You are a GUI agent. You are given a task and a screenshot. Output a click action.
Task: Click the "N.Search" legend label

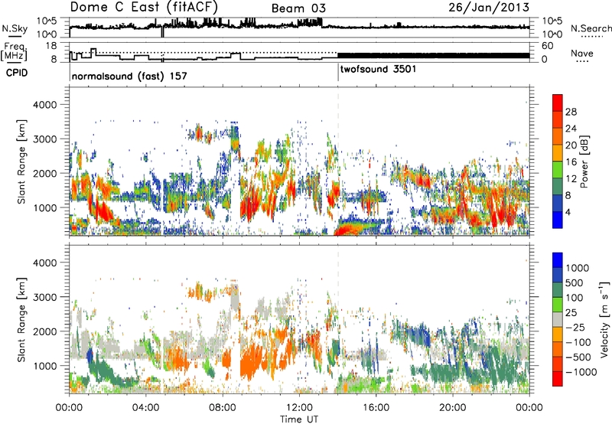tap(591, 28)
